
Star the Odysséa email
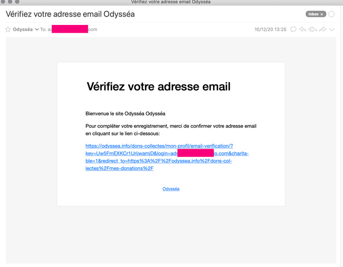[8, 29]
